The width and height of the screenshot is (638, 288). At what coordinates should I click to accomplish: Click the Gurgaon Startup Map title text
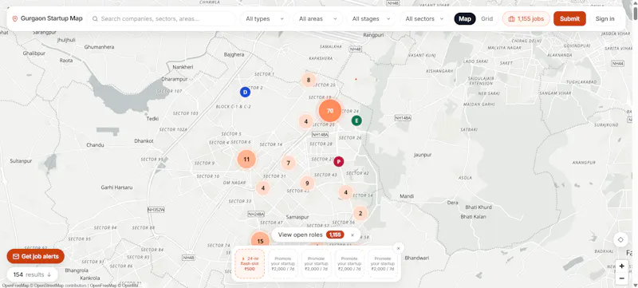(52, 18)
